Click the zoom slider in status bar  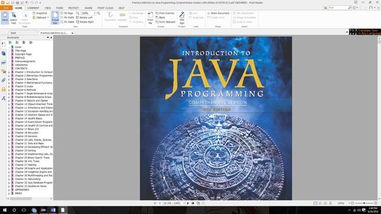click(x=364, y=203)
